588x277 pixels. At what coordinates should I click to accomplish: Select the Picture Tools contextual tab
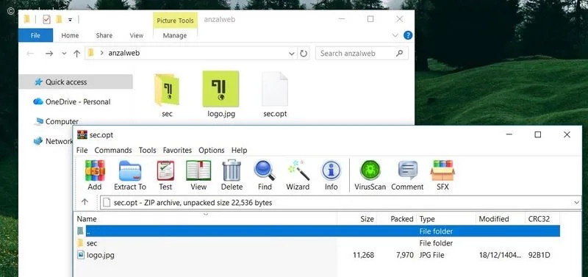[x=175, y=21]
